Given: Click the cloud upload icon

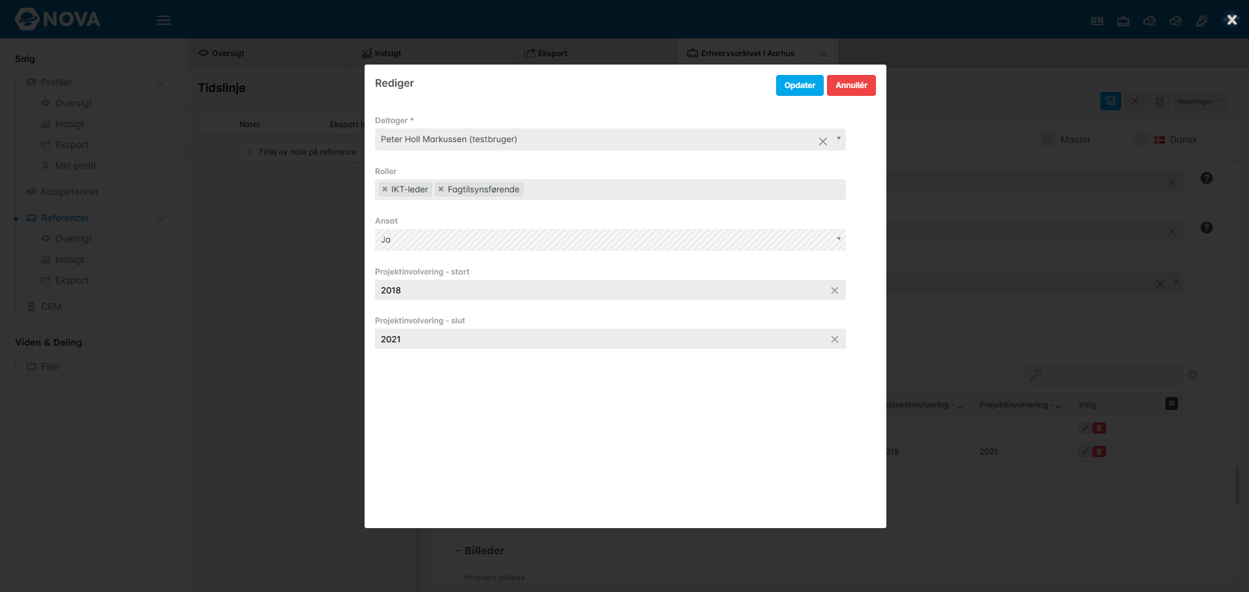Looking at the screenshot, I should pyautogui.click(x=1175, y=21).
